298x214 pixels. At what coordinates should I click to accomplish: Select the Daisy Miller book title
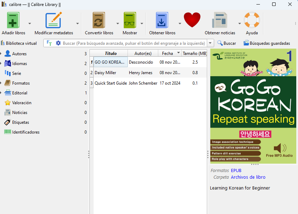point(110,72)
